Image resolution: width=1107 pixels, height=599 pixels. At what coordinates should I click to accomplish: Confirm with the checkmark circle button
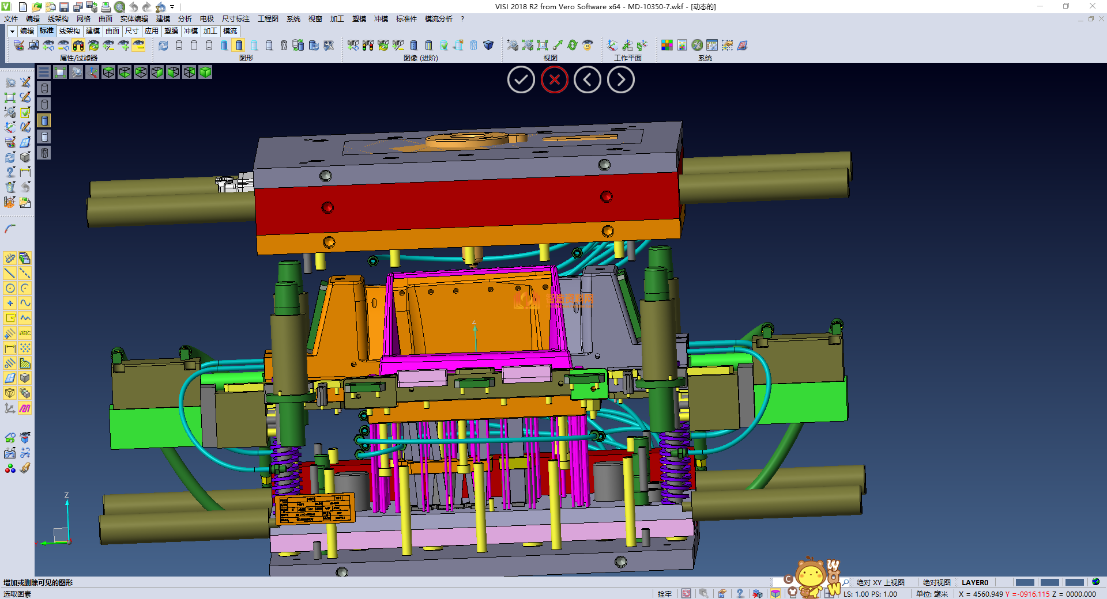click(x=521, y=80)
